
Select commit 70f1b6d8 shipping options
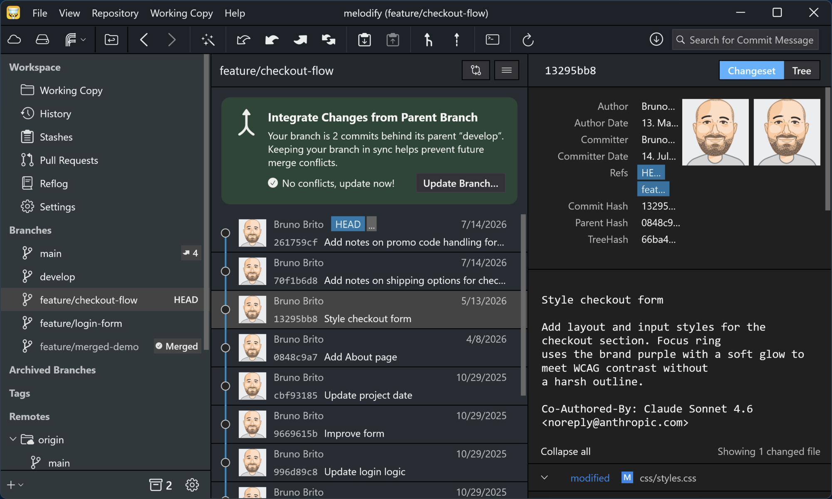coord(366,272)
